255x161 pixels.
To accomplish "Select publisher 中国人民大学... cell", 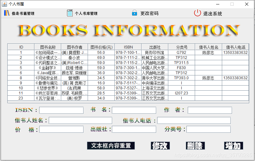I will [155, 68].
